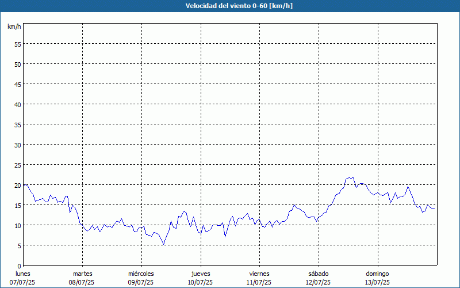Click the date label 13/07/25
The height and width of the screenshot is (288, 460).
click(x=377, y=282)
